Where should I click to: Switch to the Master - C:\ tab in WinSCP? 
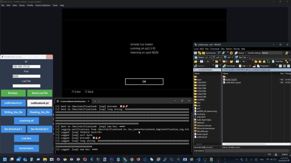203,57
